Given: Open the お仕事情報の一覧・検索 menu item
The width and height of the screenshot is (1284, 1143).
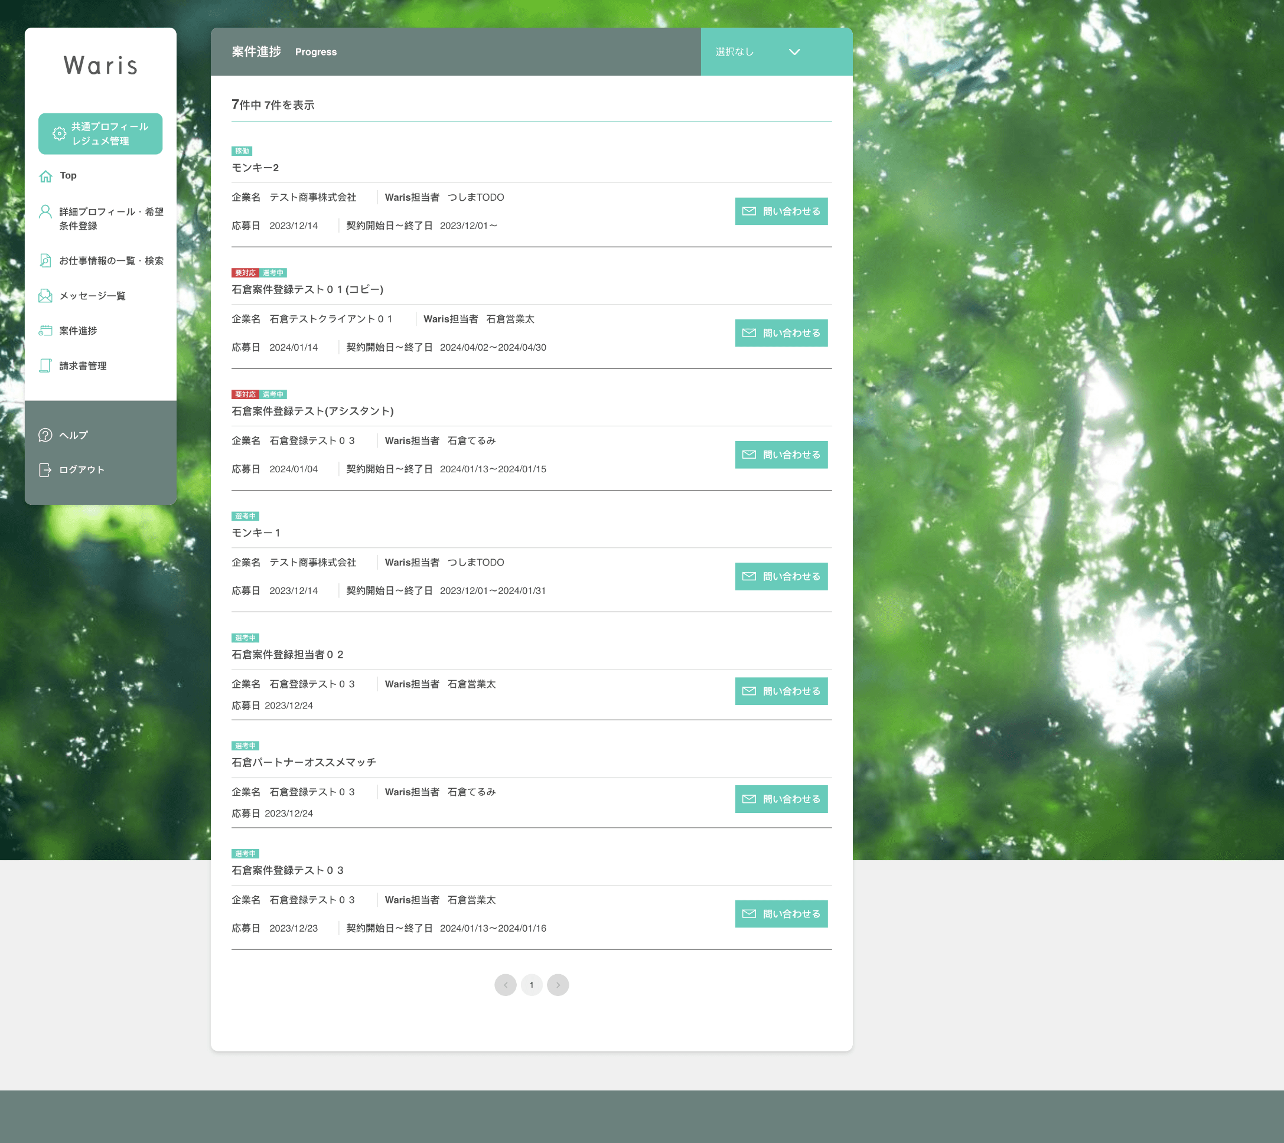Looking at the screenshot, I should tap(111, 260).
